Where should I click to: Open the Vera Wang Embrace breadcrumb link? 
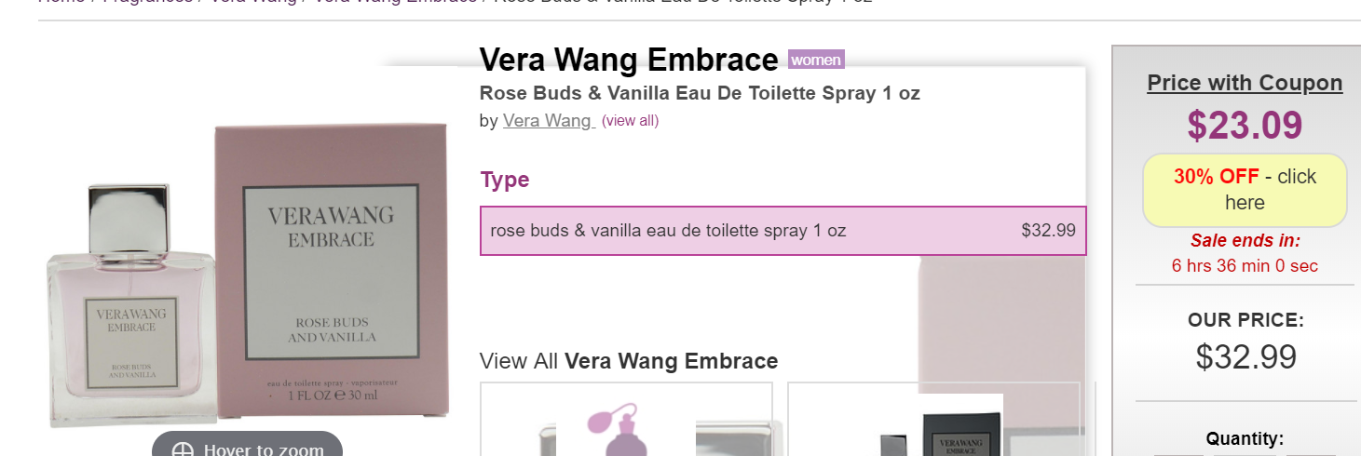point(395,2)
